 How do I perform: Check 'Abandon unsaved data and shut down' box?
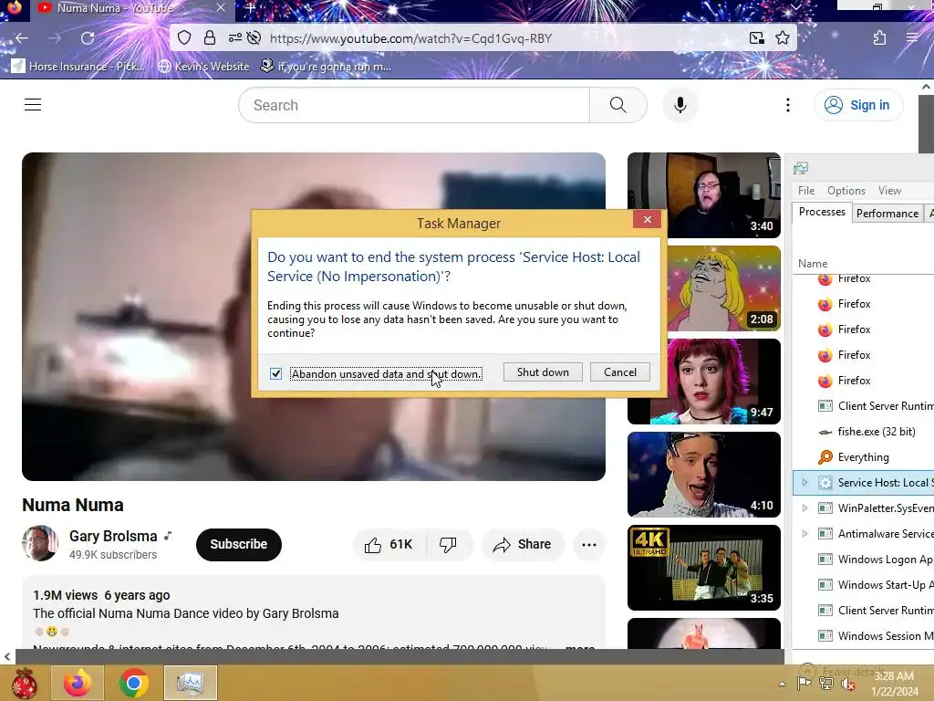point(275,373)
